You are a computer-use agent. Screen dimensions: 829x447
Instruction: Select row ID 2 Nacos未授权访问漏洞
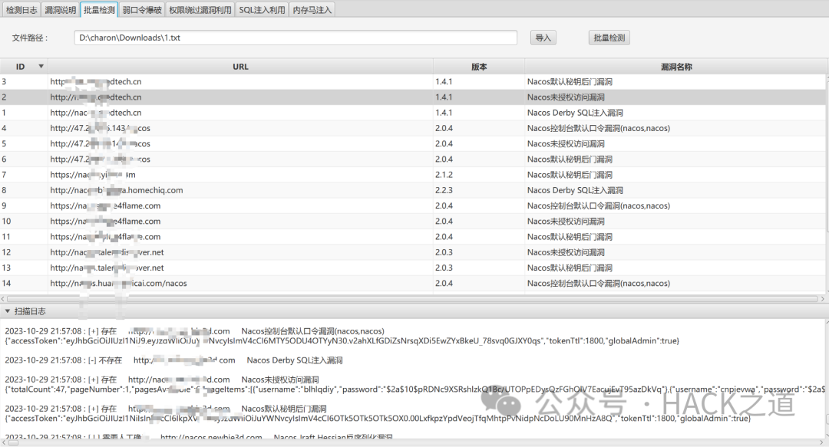pyautogui.click(x=412, y=97)
